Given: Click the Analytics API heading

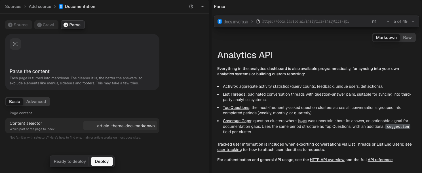Looking at the screenshot, I should point(245,55).
